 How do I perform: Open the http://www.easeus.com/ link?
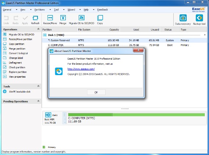(81, 69)
